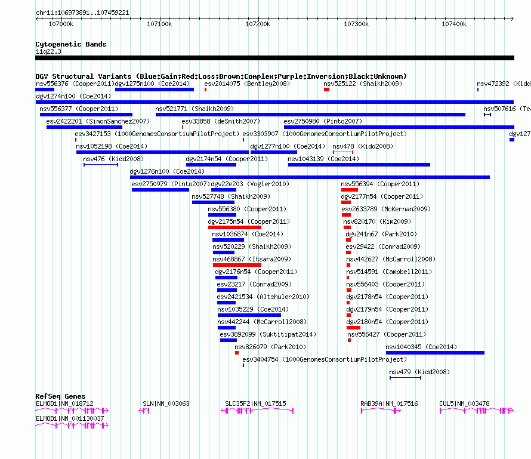Select esv3303907 1000Genomes variant label
The height and width of the screenshot is (459, 531).
pos(325,134)
